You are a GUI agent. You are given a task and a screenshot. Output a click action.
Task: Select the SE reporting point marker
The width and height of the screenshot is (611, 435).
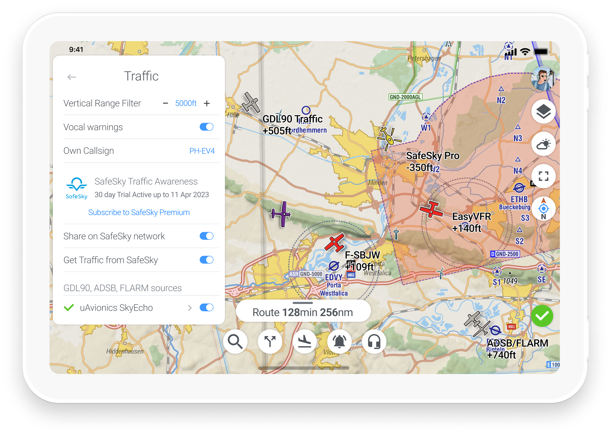coord(542,269)
